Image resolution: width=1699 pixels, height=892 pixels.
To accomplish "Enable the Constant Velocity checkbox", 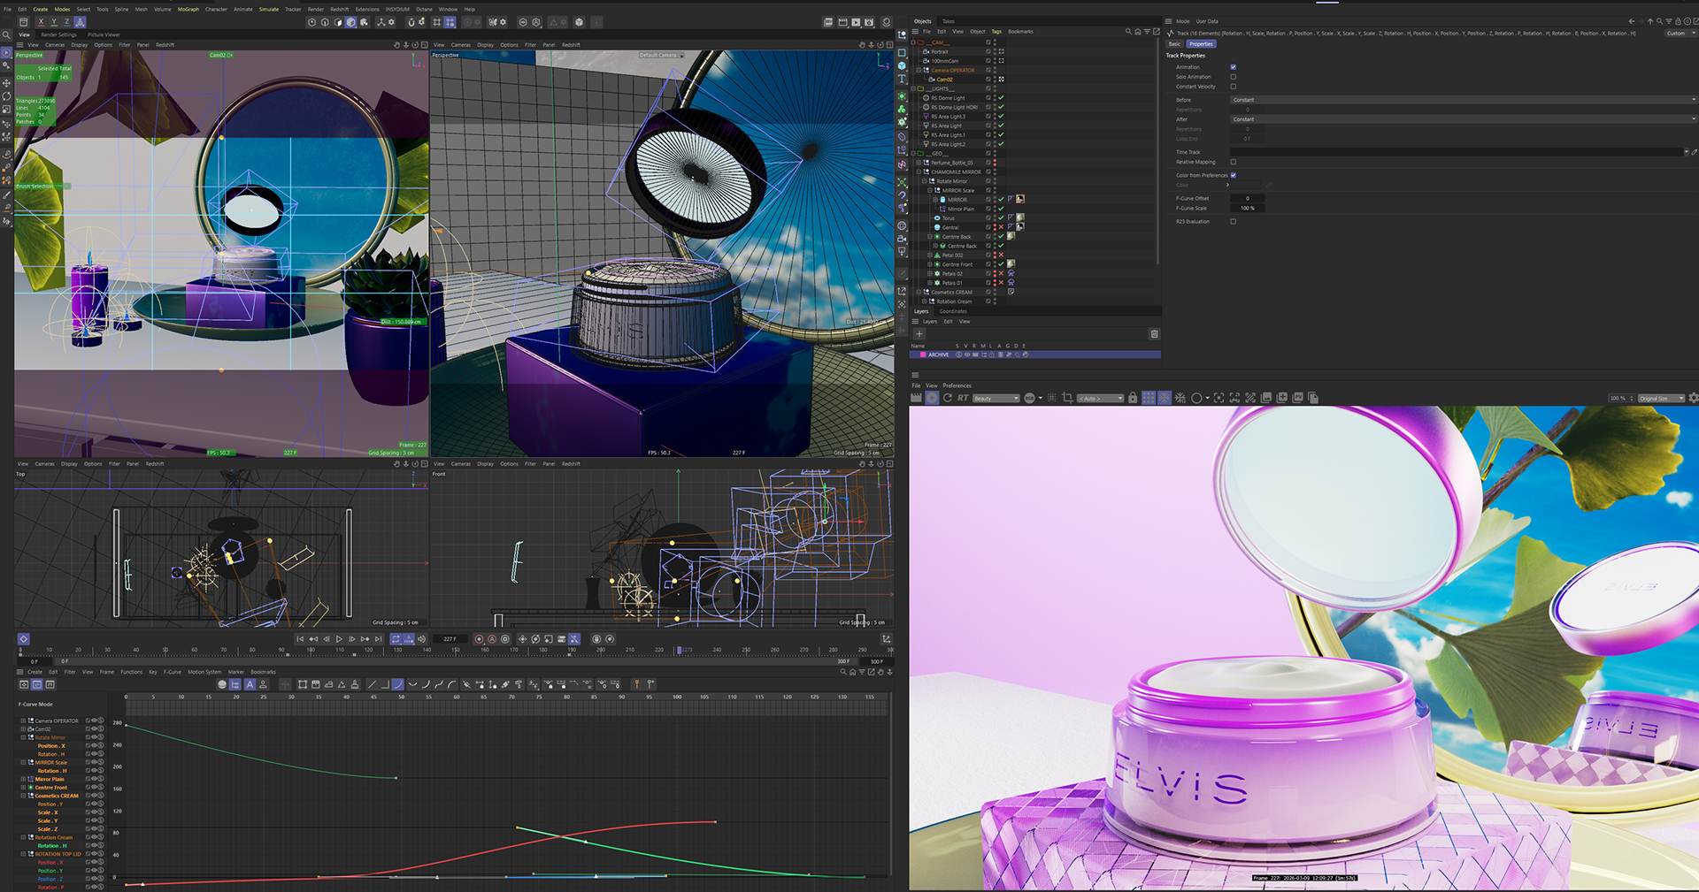I will tap(1233, 87).
